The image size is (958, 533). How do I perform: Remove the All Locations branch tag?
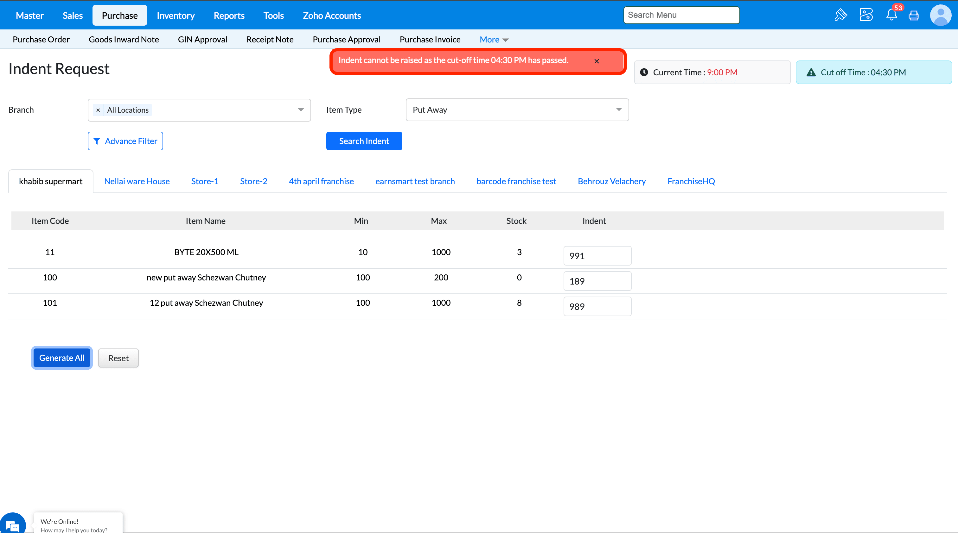pyautogui.click(x=98, y=110)
